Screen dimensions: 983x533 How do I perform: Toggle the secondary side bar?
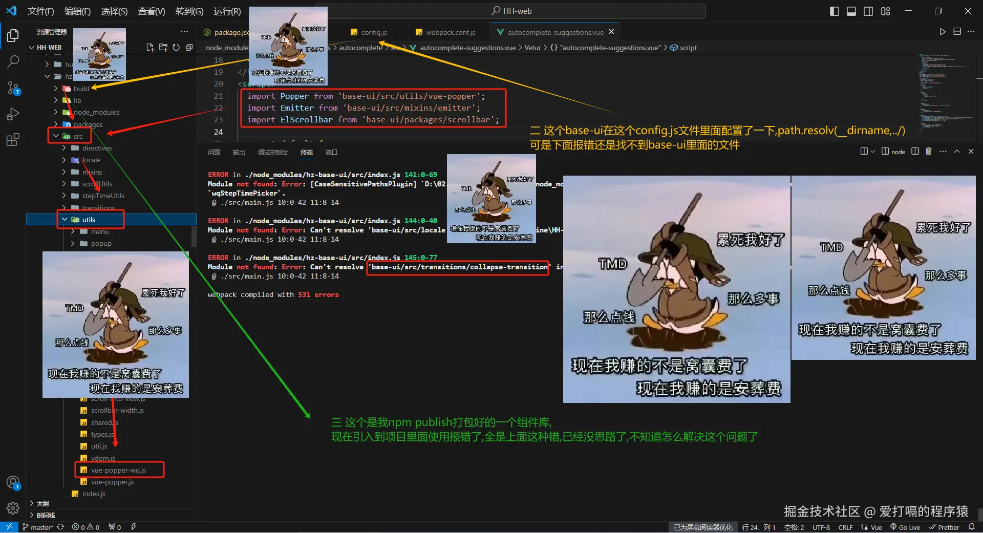point(868,11)
